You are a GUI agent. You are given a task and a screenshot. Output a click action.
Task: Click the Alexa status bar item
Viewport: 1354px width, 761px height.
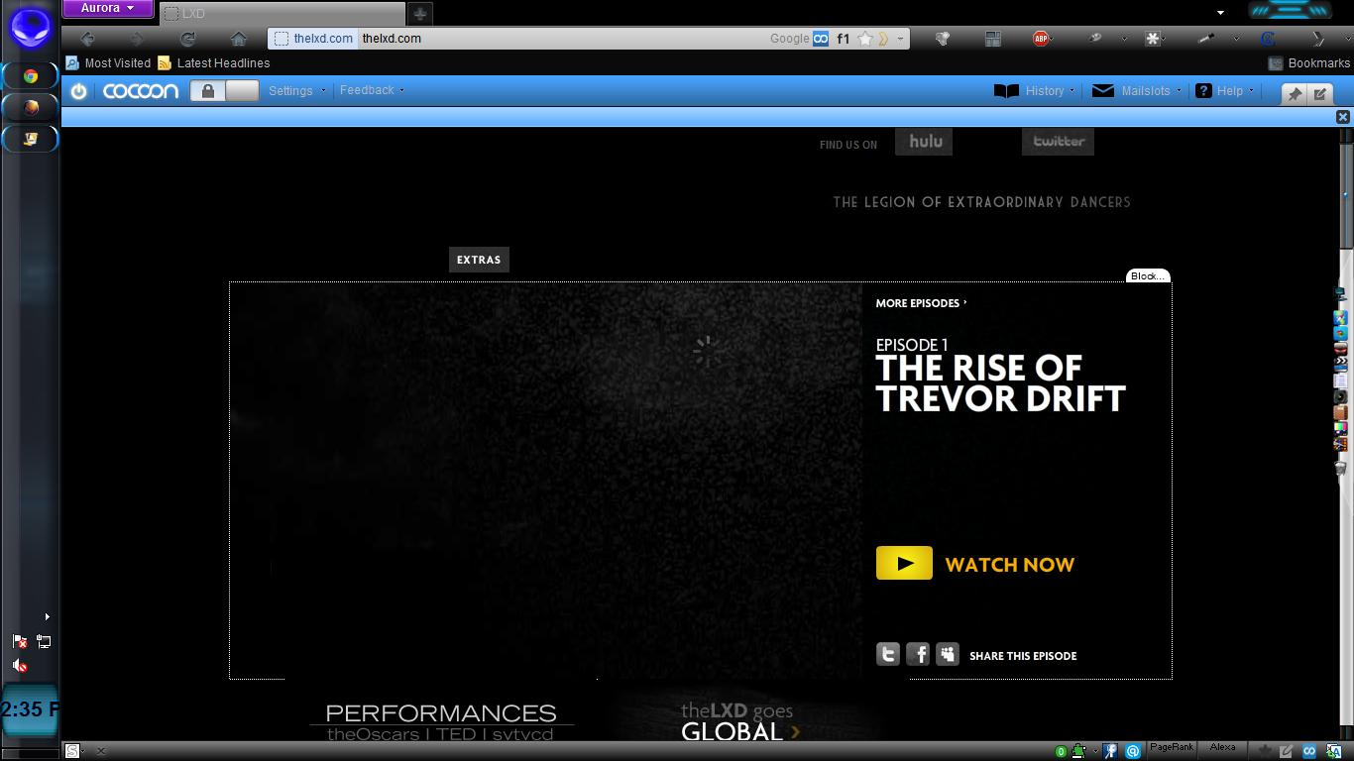pyautogui.click(x=1222, y=749)
